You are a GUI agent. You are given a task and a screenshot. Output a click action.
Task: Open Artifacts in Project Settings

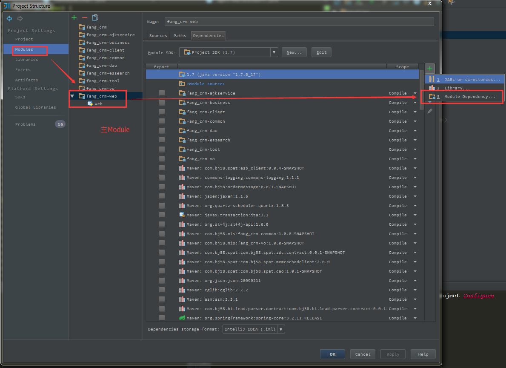click(x=26, y=80)
